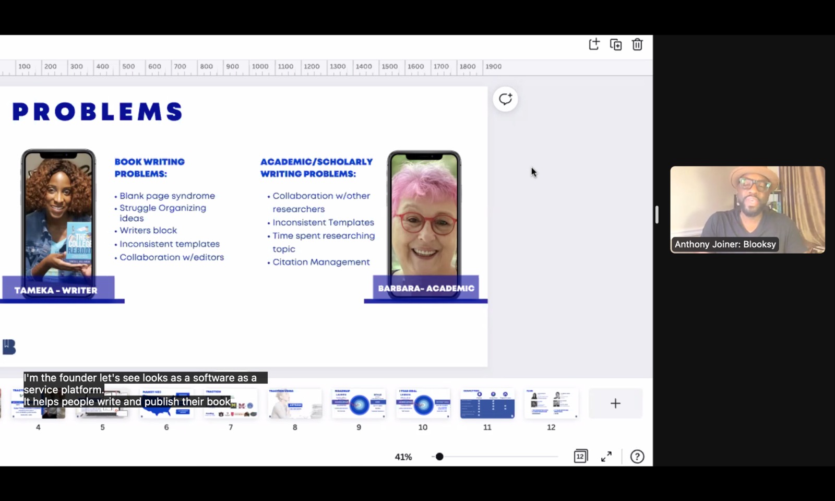Select slide thumbnail 12 Team
Image resolution: width=835 pixels, height=501 pixels.
click(x=551, y=403)
